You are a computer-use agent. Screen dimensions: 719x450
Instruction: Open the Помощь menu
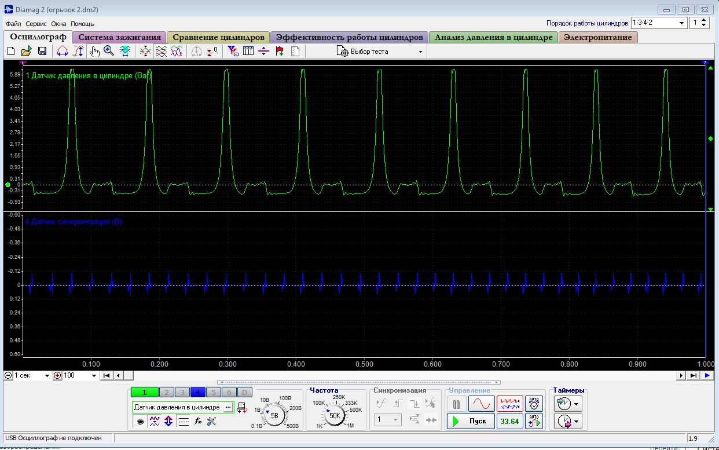coord(82,24)
